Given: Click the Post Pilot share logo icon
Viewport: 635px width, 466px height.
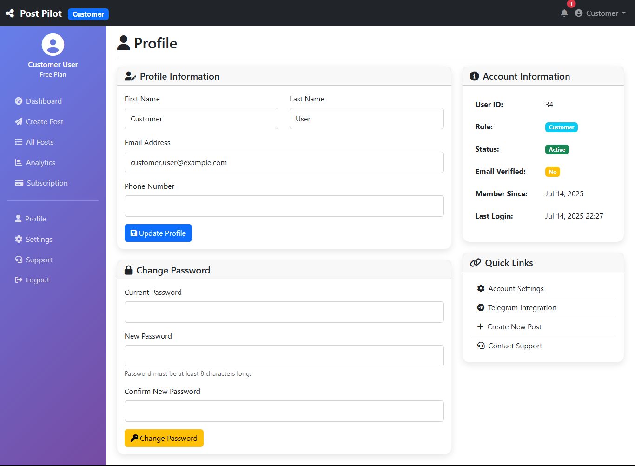Looking at the screenshot, I should [x=10, y=13].
